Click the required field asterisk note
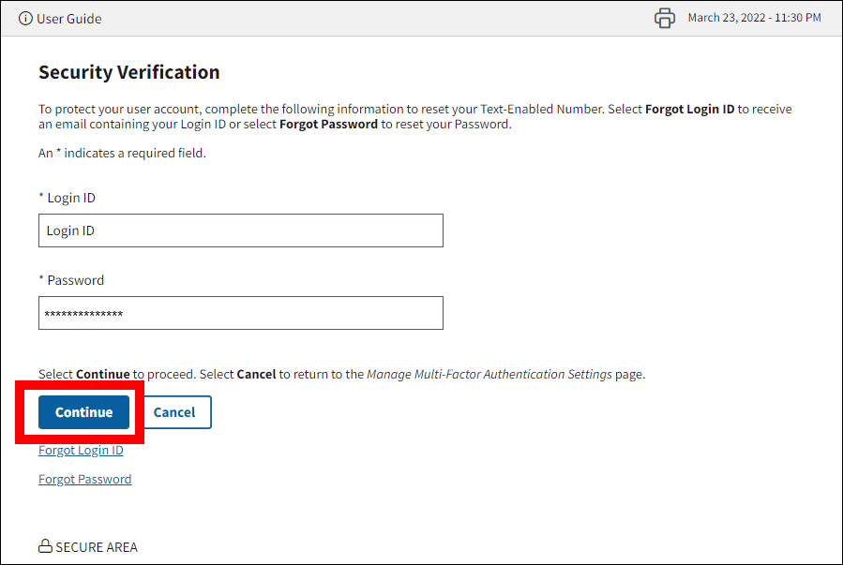 point(122,153)
